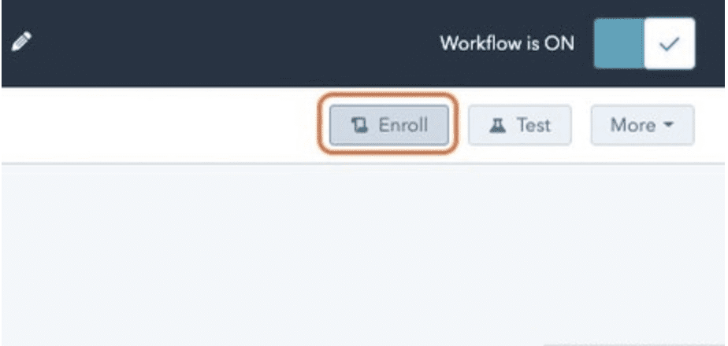Viewport: 728px width, 346px height.
Task: Click the word "Test" text label
Action: [533, 125]
